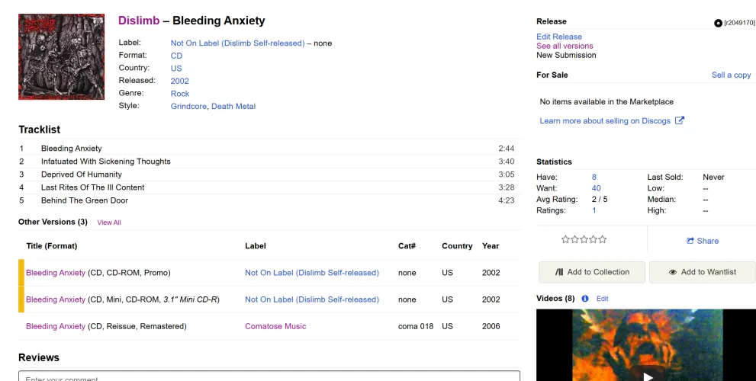Open the Comatose Music label link
This screenshot has height=381, width=756.
(275, 326)
